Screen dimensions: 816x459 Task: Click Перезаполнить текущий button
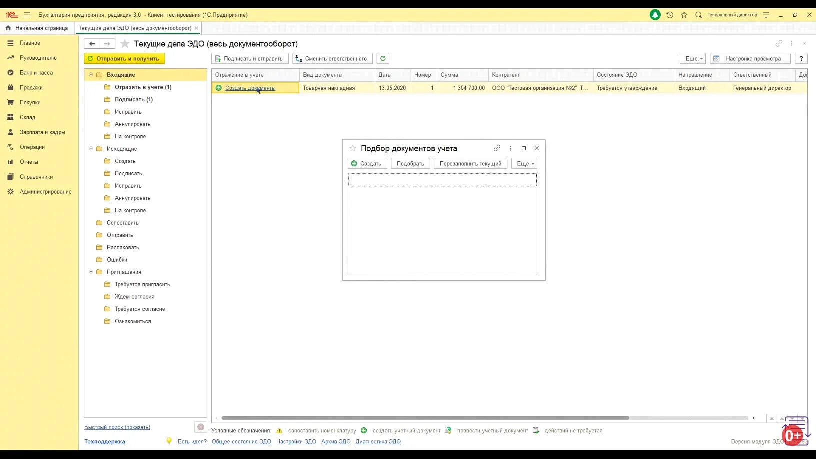(470, 164)
